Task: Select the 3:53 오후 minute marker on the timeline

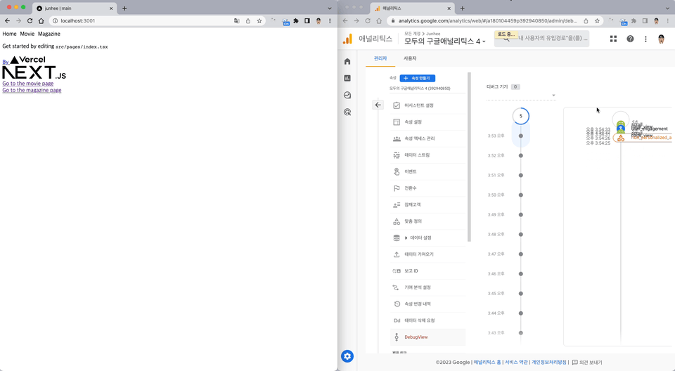Action: coord(521,136)
